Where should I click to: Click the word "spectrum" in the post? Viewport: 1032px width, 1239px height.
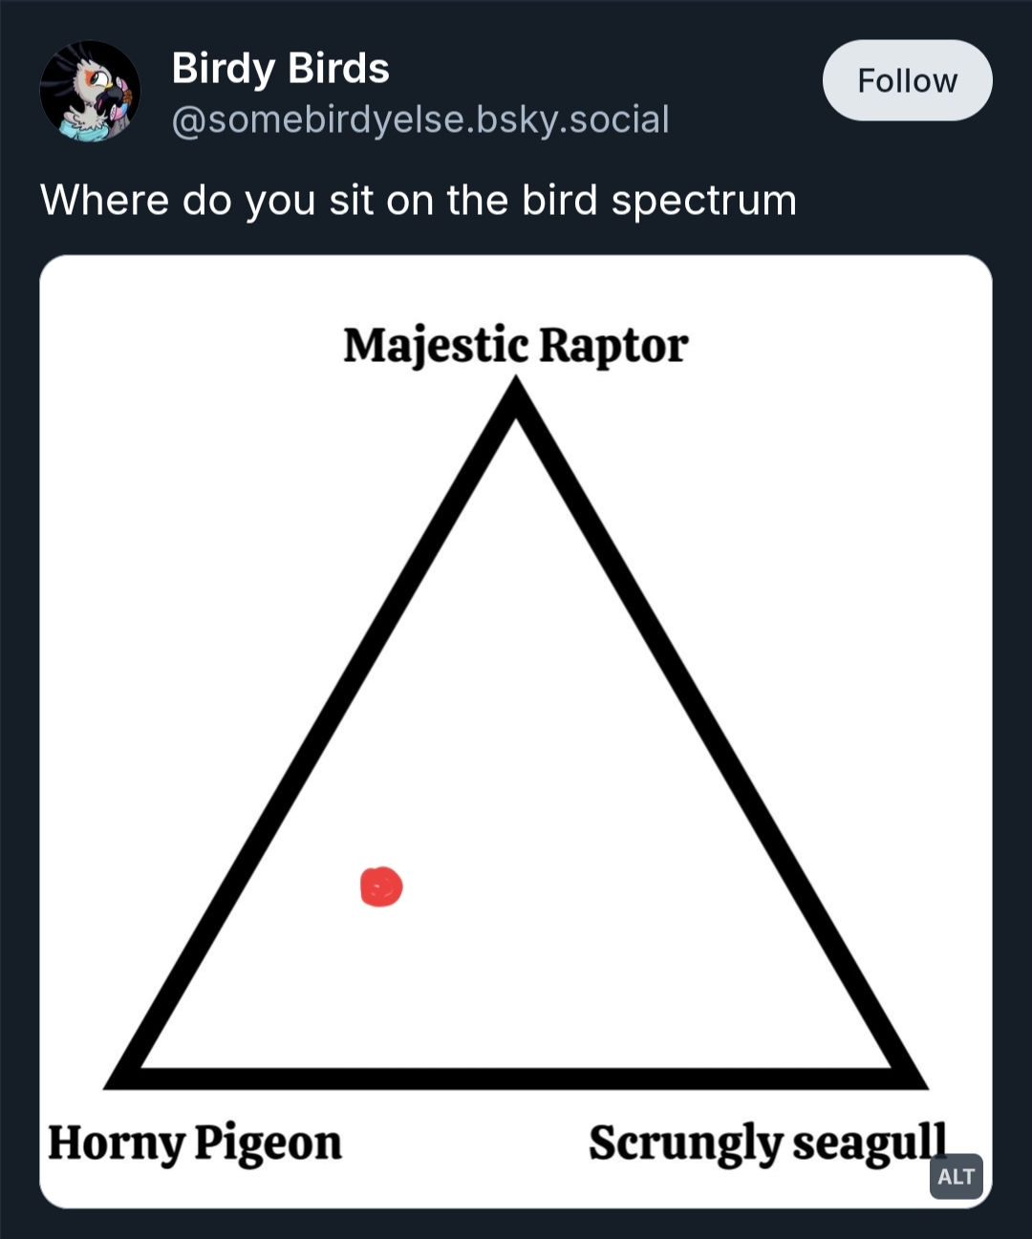pyautogui.click(x=703, y=201)
